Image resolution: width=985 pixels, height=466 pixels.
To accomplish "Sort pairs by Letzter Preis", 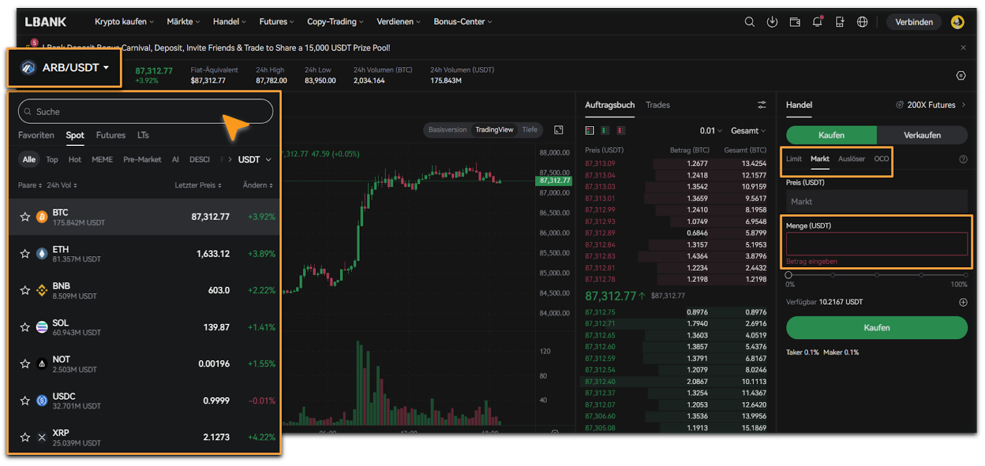I will click(198, 185).
